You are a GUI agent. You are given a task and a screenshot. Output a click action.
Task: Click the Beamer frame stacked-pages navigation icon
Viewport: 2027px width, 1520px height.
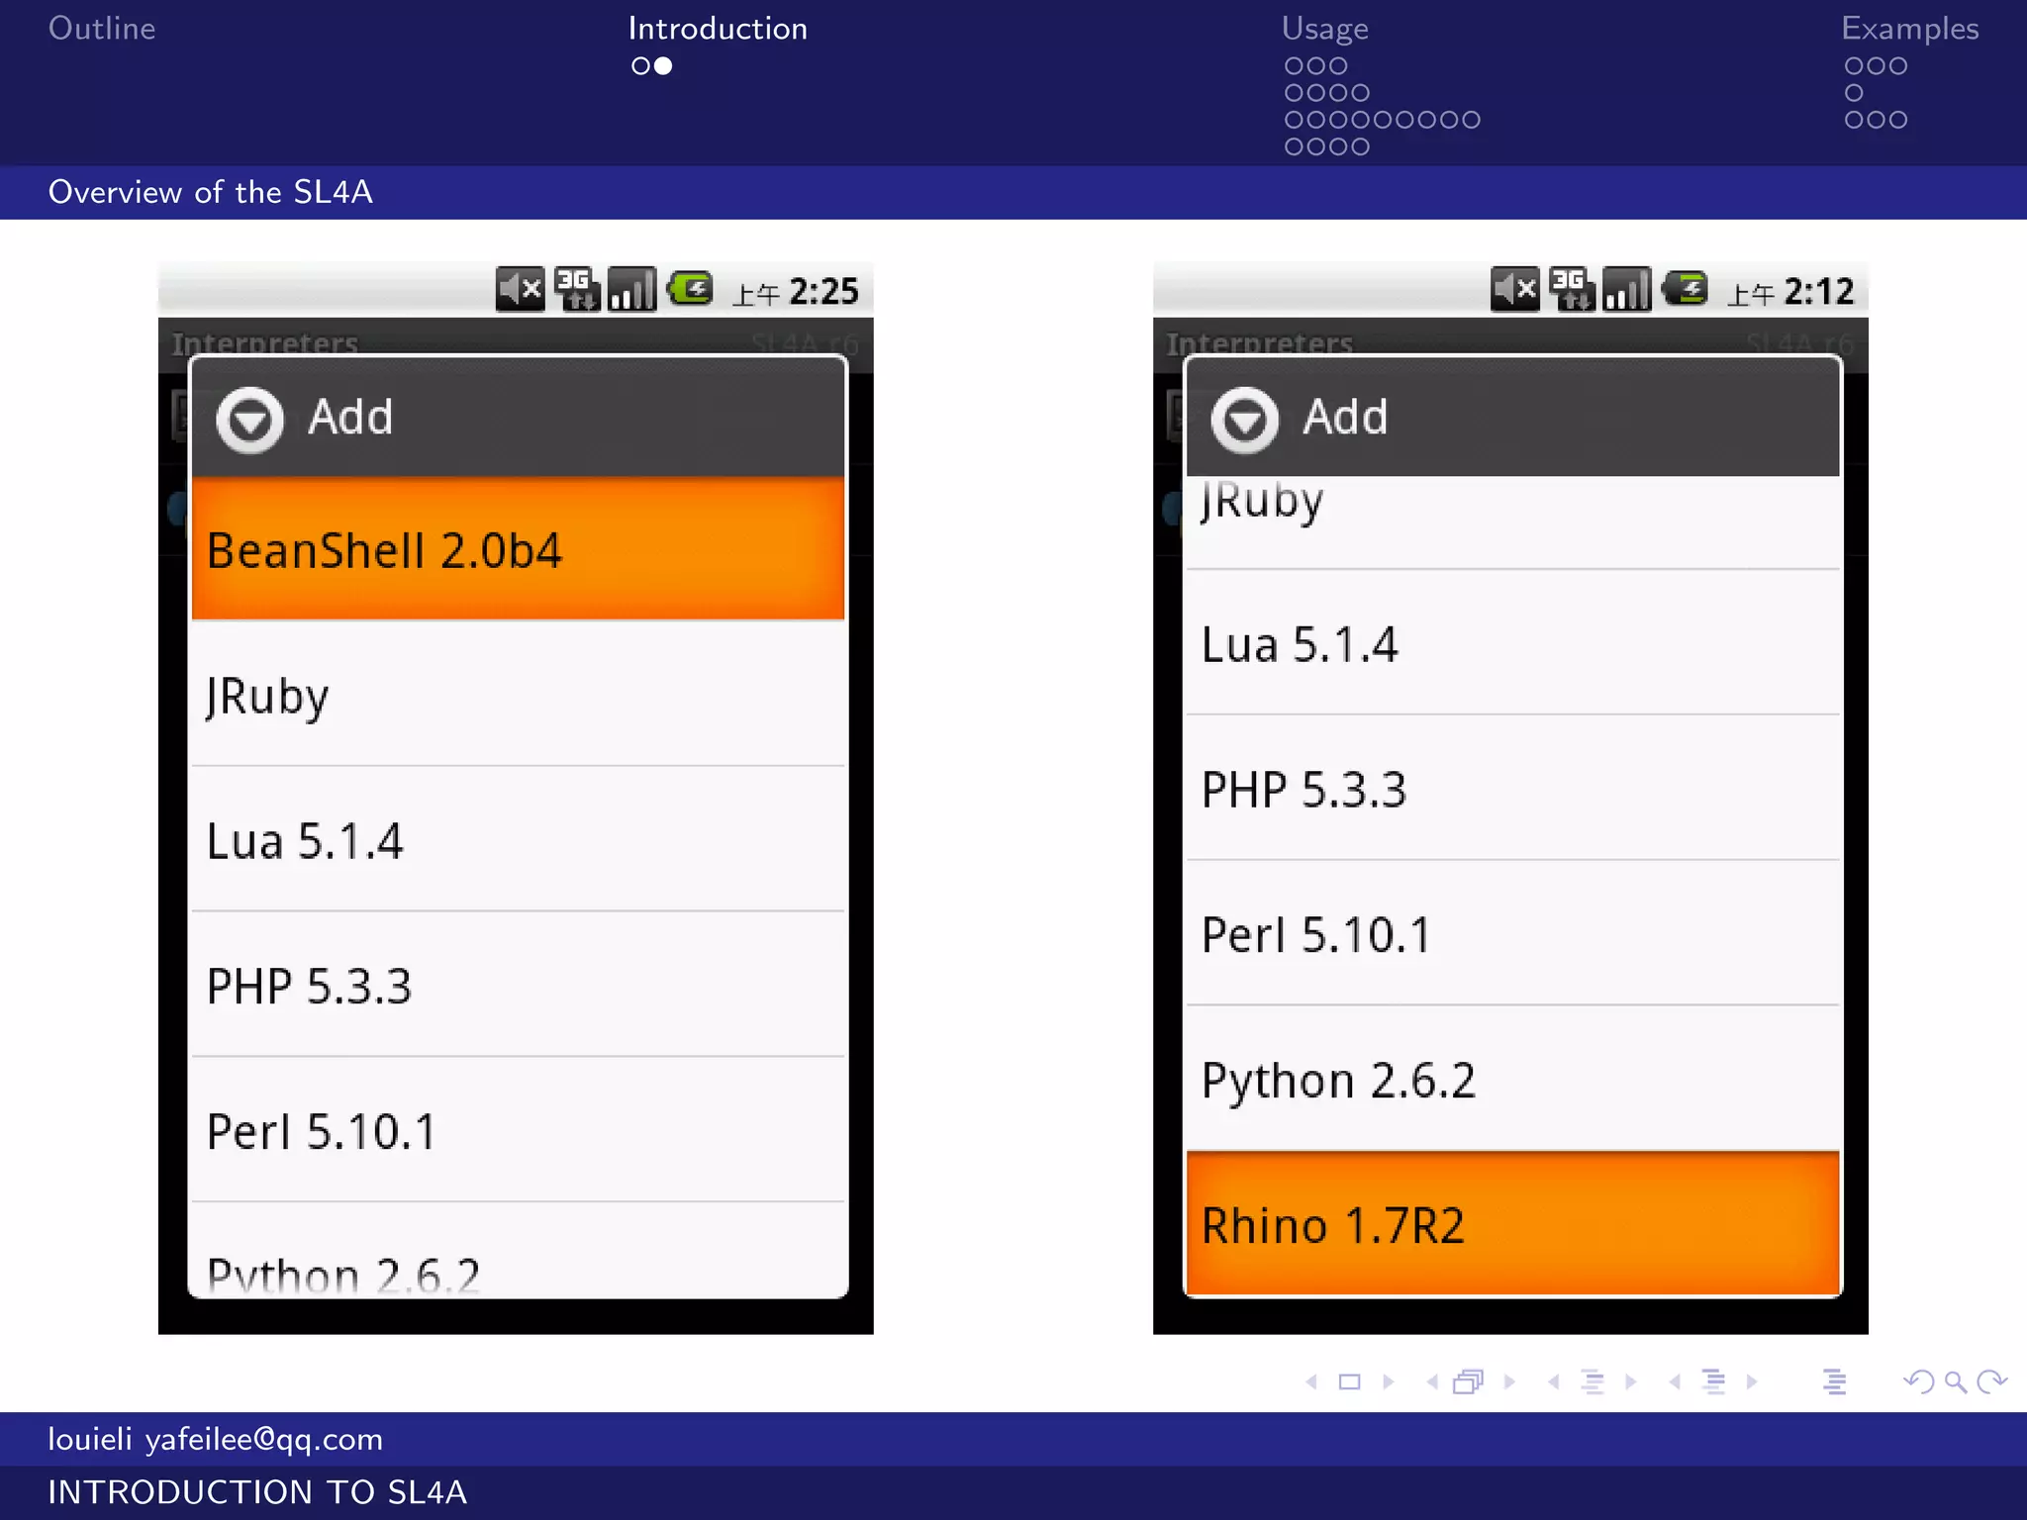coord(1469,1381)
